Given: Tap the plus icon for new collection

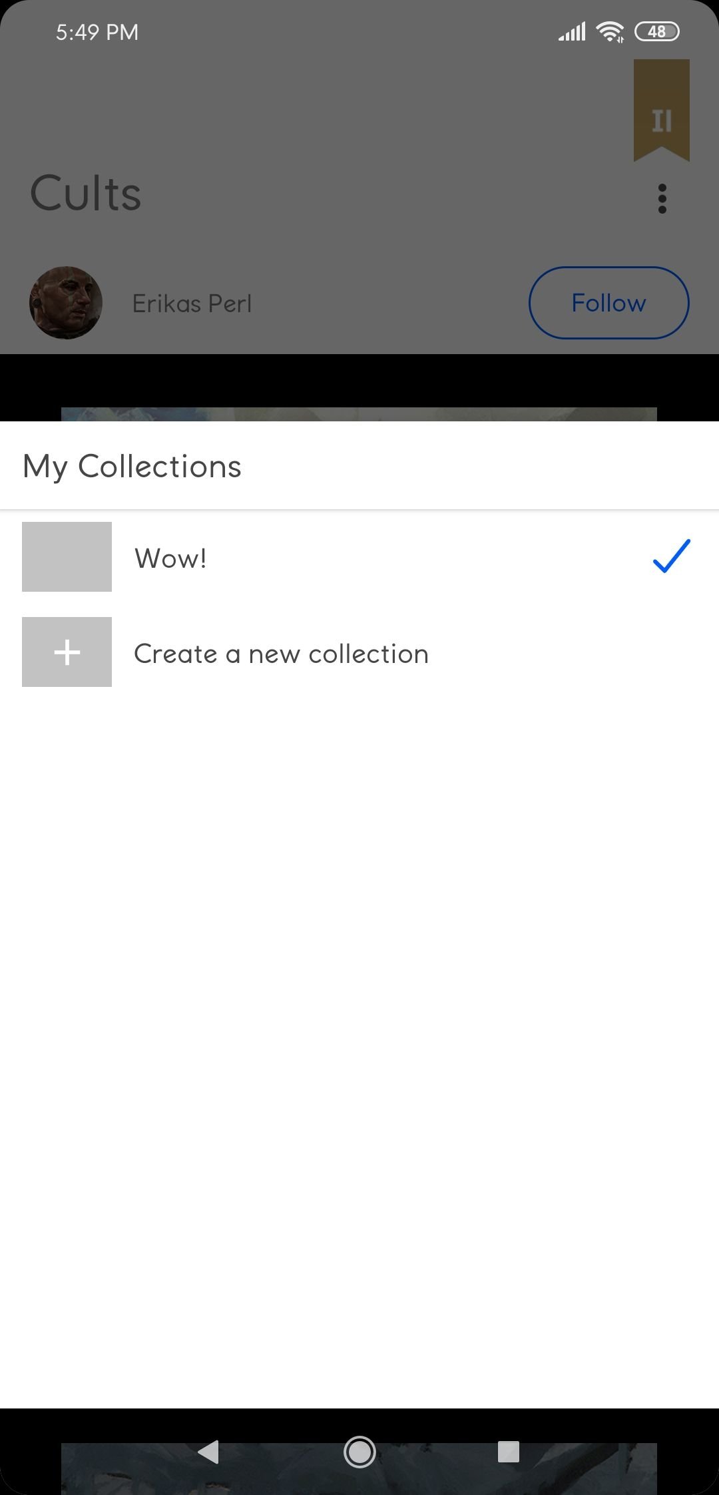Looking at the screenshot, I should click(x=67, y=652).
